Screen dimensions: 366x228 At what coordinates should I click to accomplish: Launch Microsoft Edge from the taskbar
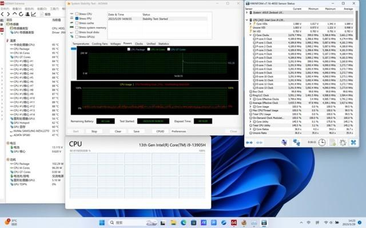tap(183, 223)
